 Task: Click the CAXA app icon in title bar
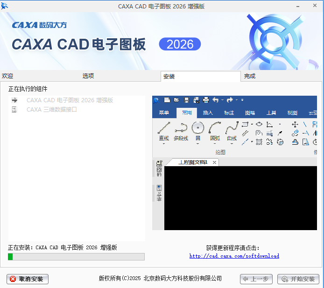tap(5, 6)
